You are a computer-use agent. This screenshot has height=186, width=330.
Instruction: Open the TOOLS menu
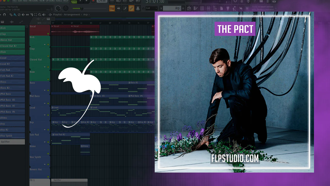[x=59, y=1]
